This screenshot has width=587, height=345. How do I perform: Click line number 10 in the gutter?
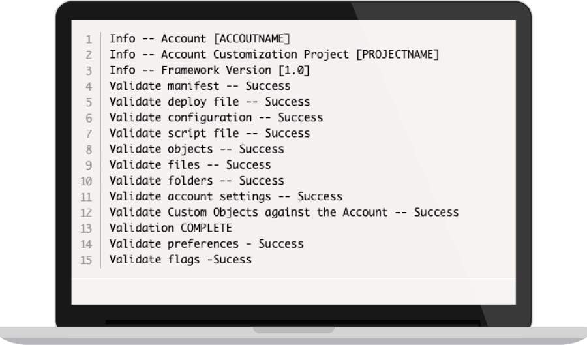coord(88,181)
